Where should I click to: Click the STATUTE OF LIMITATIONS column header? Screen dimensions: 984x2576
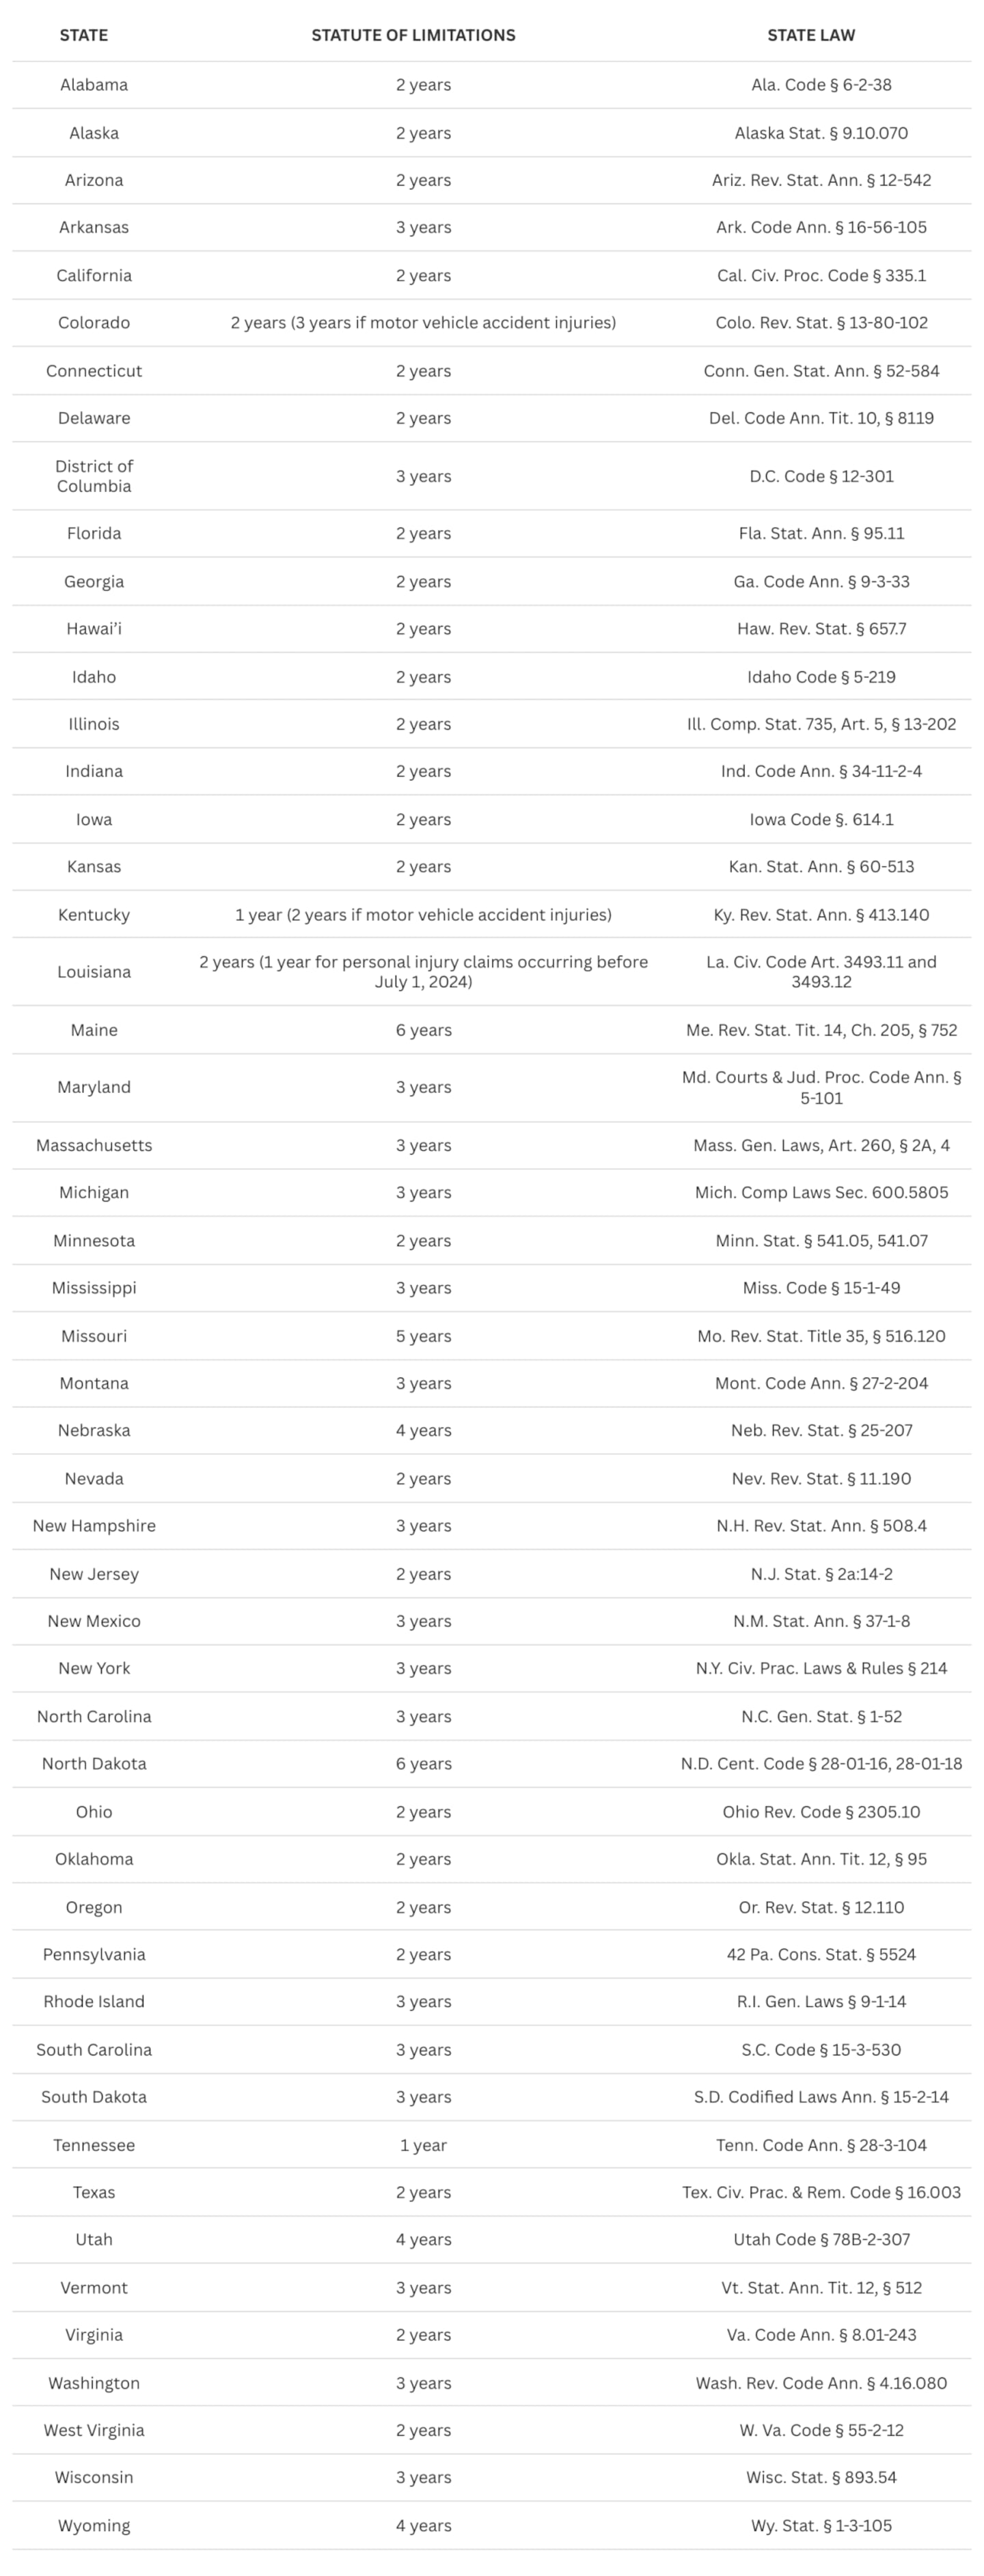413,35
